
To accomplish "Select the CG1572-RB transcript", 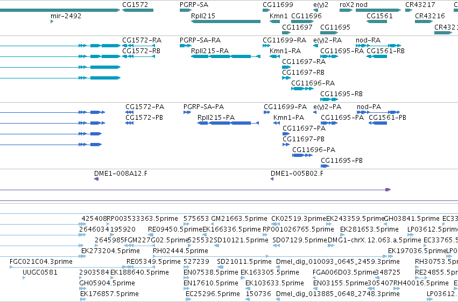I will (x=138, y=56).
